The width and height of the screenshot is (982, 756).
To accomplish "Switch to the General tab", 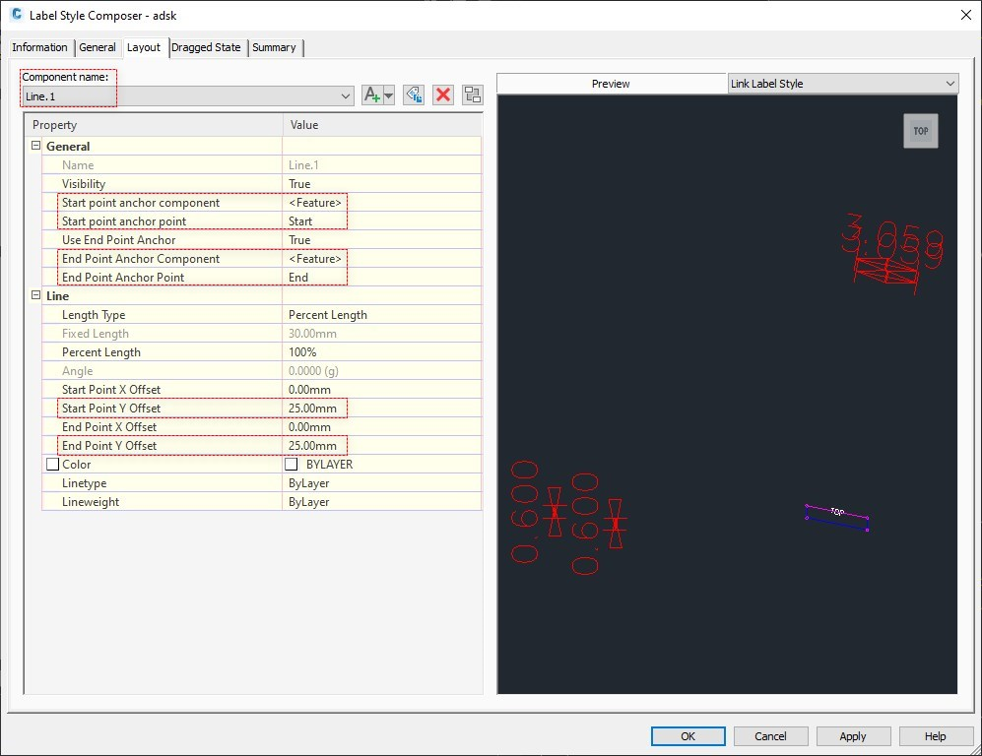I will click(x=98, y=47).
